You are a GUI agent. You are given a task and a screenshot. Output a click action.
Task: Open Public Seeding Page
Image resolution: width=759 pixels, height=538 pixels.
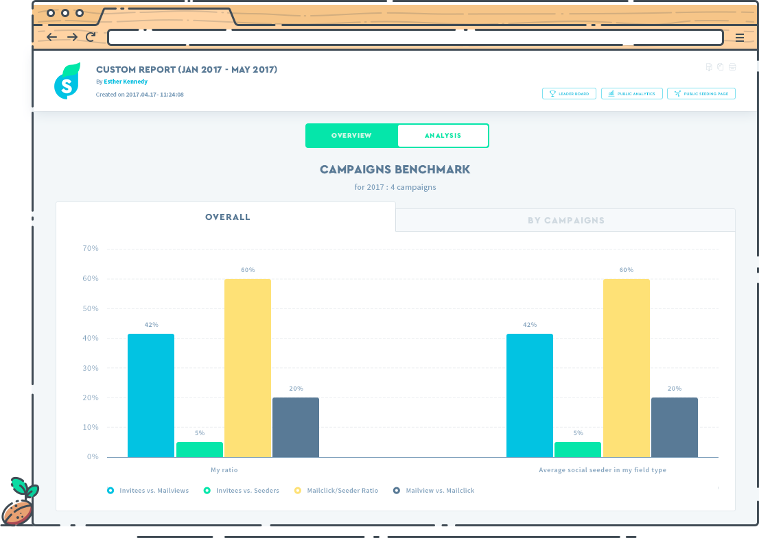click(701, 94)
